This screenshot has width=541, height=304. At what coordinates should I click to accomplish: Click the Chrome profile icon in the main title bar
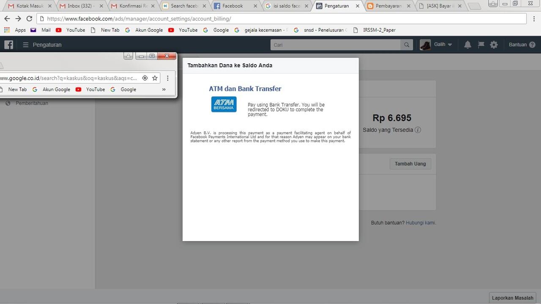[494, 3]
